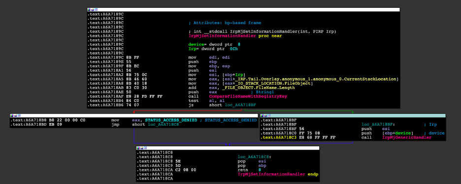This screenshot has width=461, height=184.
Task: Click the '; int __stdcall' function prototype comment
Action: tap(262, 31)
